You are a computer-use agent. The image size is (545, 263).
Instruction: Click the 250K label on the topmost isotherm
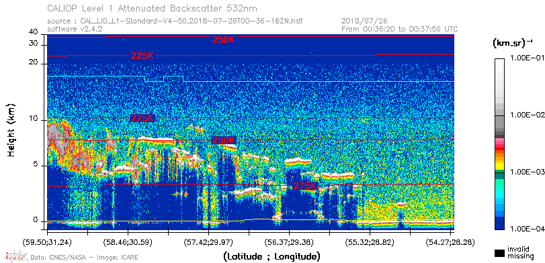click(x=224, y=40)
